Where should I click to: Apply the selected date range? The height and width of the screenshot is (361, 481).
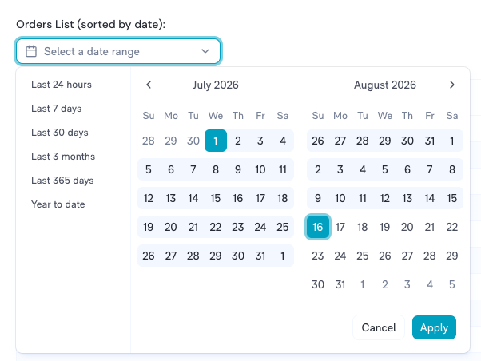[x=434, y=327]
